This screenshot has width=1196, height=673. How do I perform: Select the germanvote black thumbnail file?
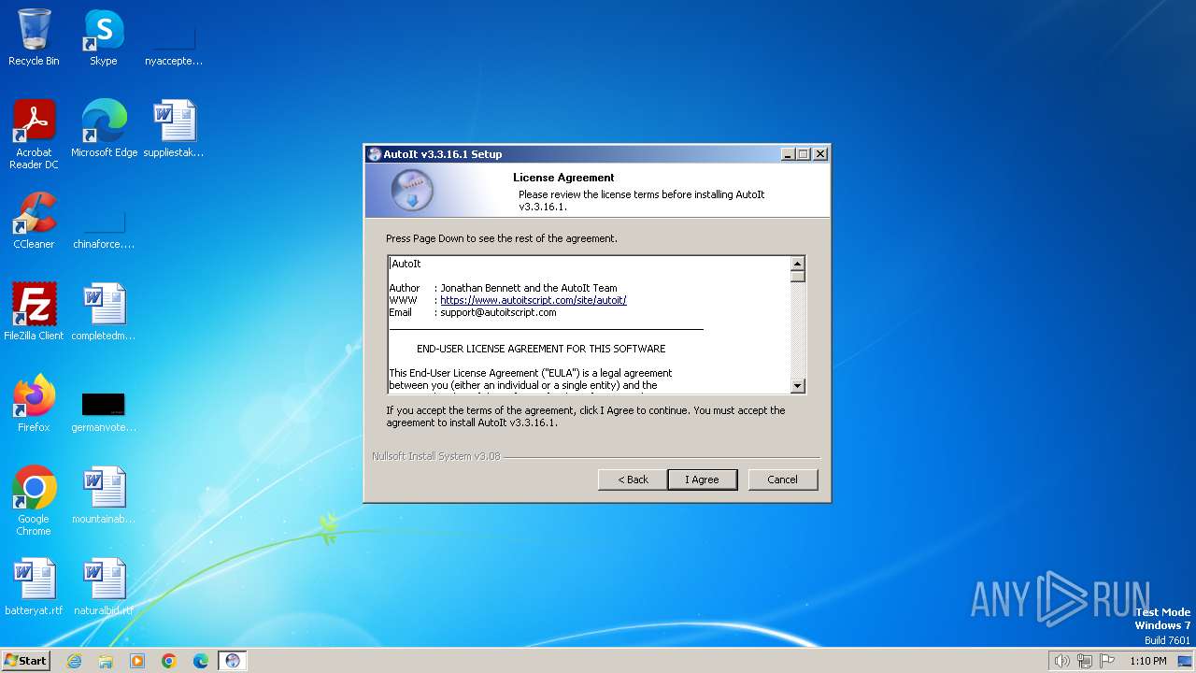tap(104, 409)
